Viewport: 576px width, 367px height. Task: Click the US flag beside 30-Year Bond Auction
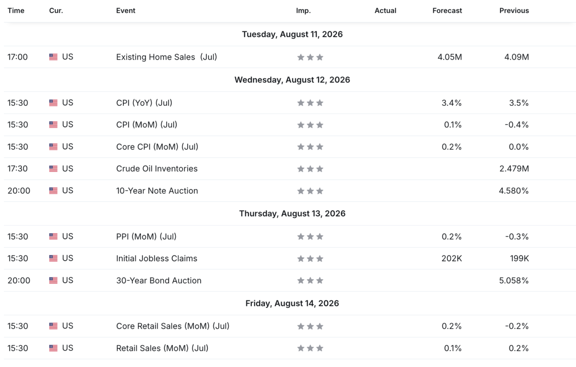pyautogui.click(x=53, y=280)
